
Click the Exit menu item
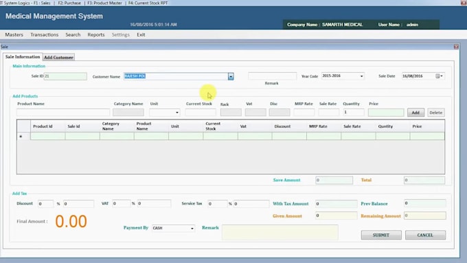coord(141,34)
